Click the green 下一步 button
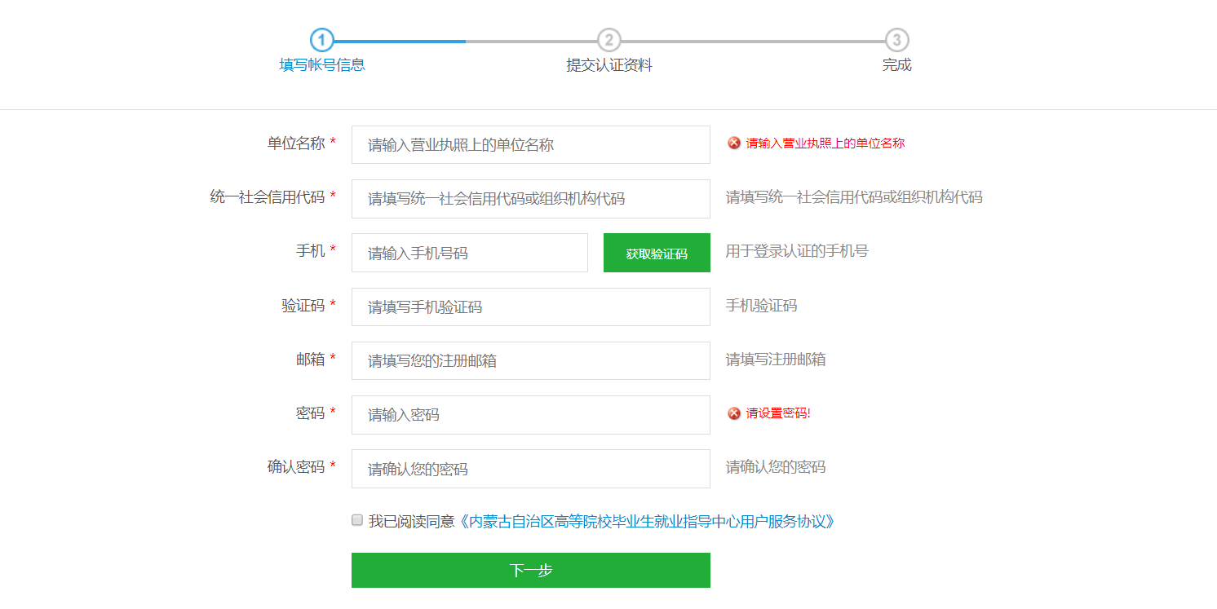 tap(530, 570)
